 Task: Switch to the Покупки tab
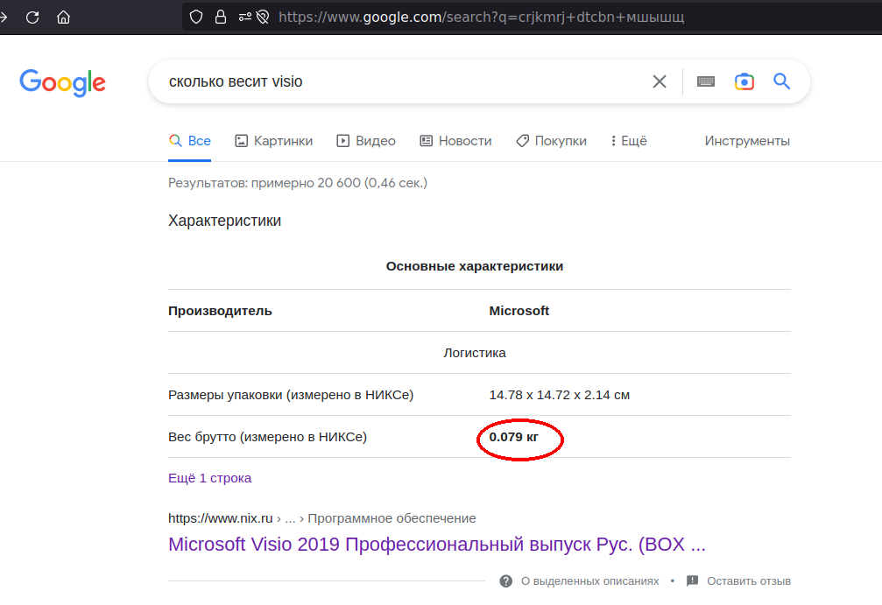551,141
